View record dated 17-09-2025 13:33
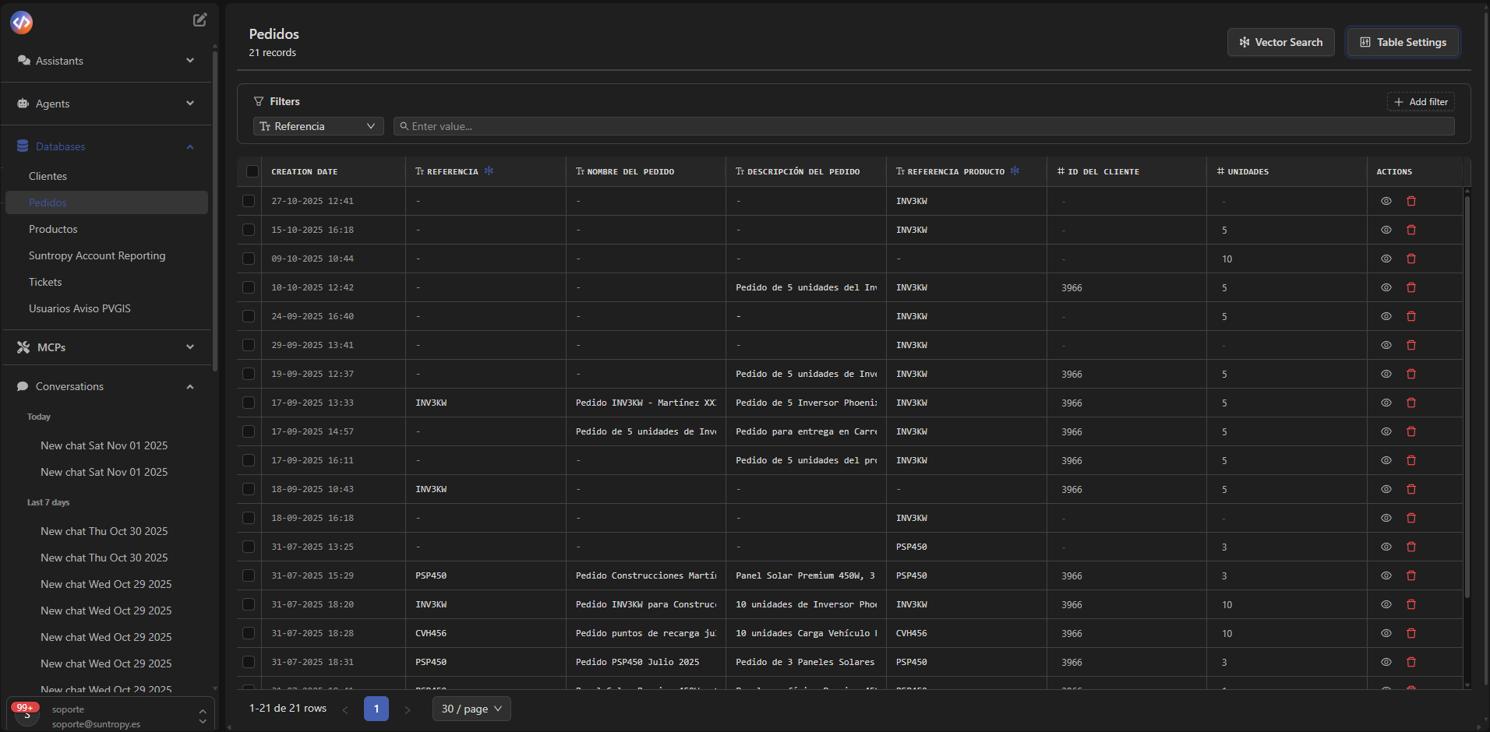The width and height of the screenshot is (1490, 732). click(1386, 403)
